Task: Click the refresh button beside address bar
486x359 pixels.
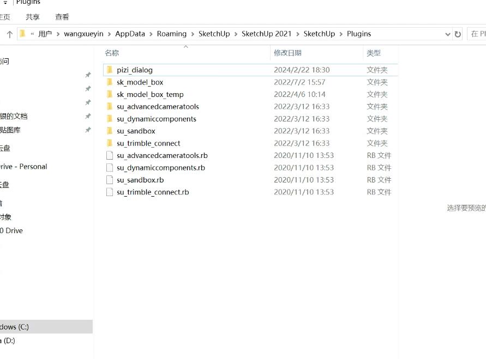Action: (458, 34)
